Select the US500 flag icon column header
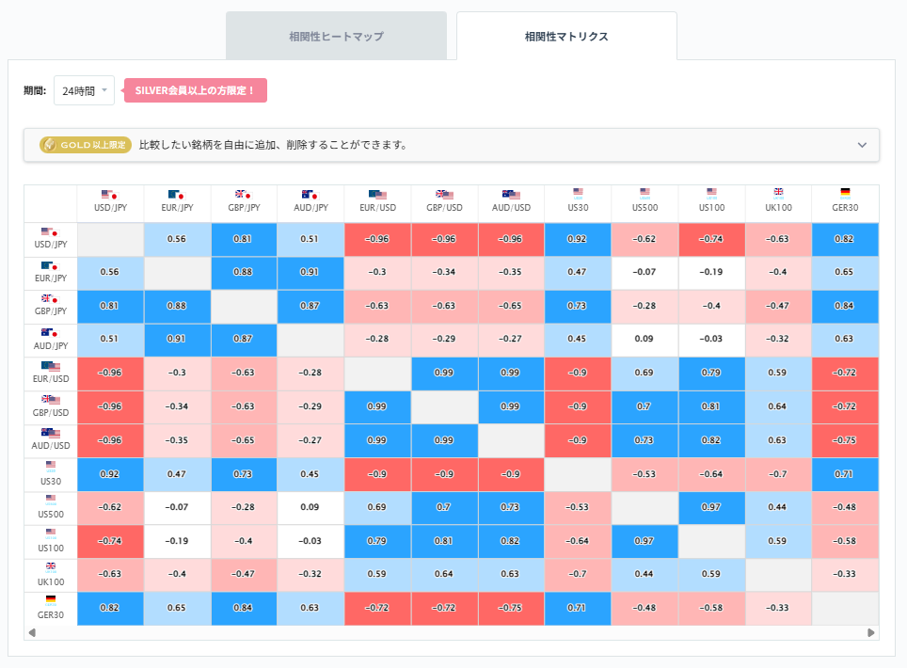This screenshot has width=907, height=668. [x=644, y=193]
